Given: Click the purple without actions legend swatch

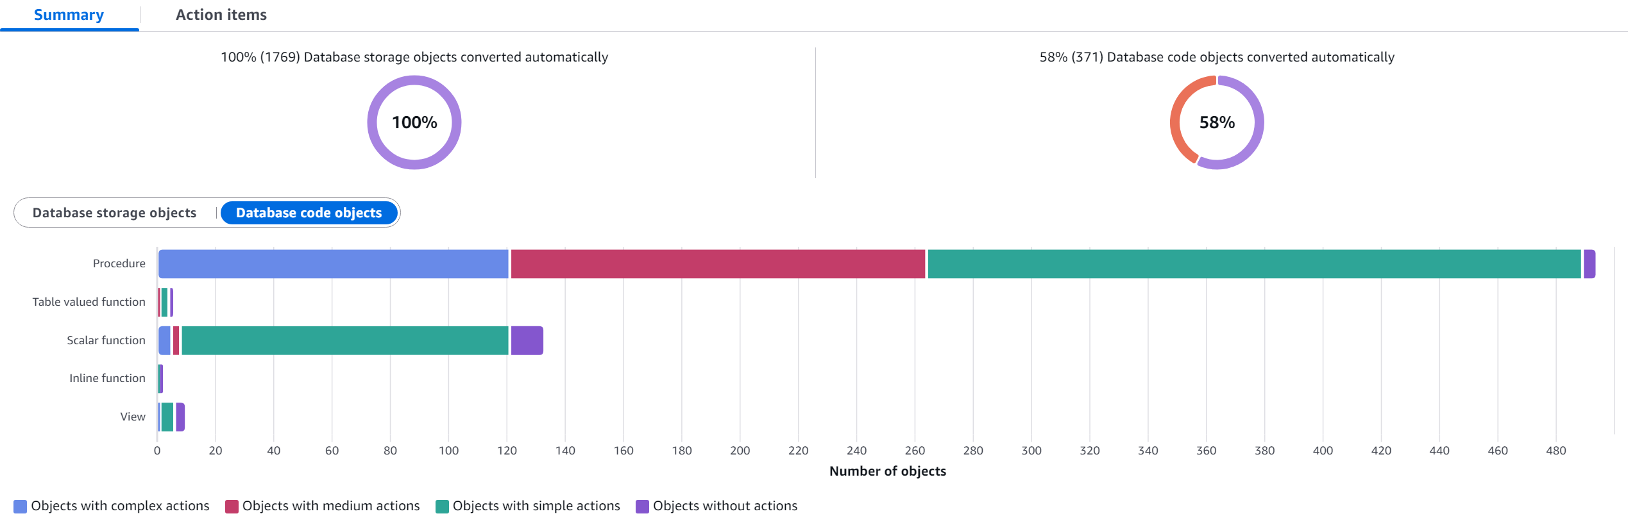Looking at the screenshot, I should click(x=642, y=506).
